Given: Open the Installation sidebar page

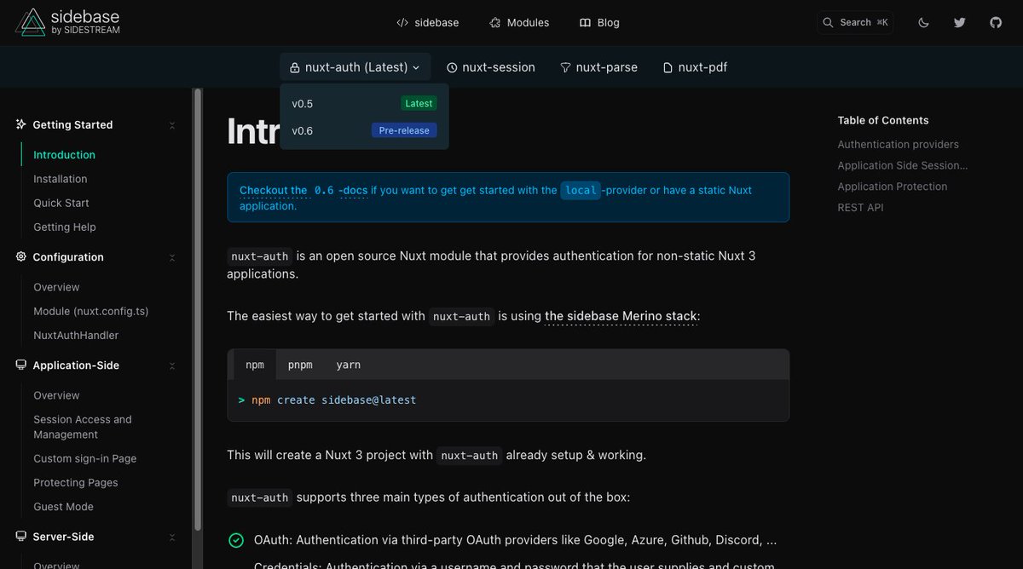Looking at the screenshot, I should click(61, 179).
